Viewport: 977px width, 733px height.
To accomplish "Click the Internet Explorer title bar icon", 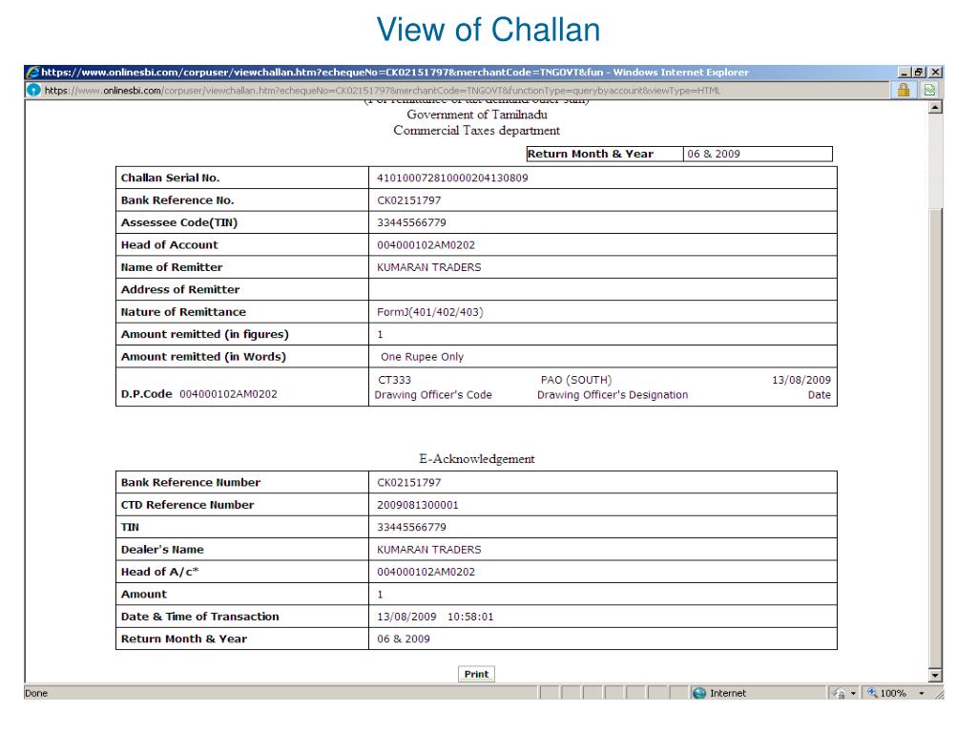I will [x=32, y=73].
